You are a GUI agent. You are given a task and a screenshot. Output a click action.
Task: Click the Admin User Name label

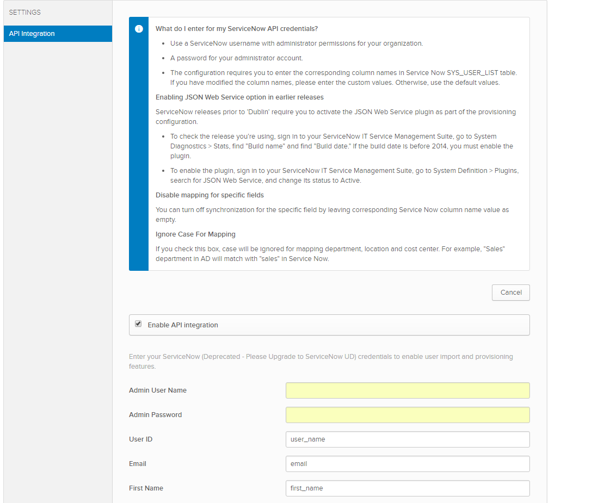[158, 390]
